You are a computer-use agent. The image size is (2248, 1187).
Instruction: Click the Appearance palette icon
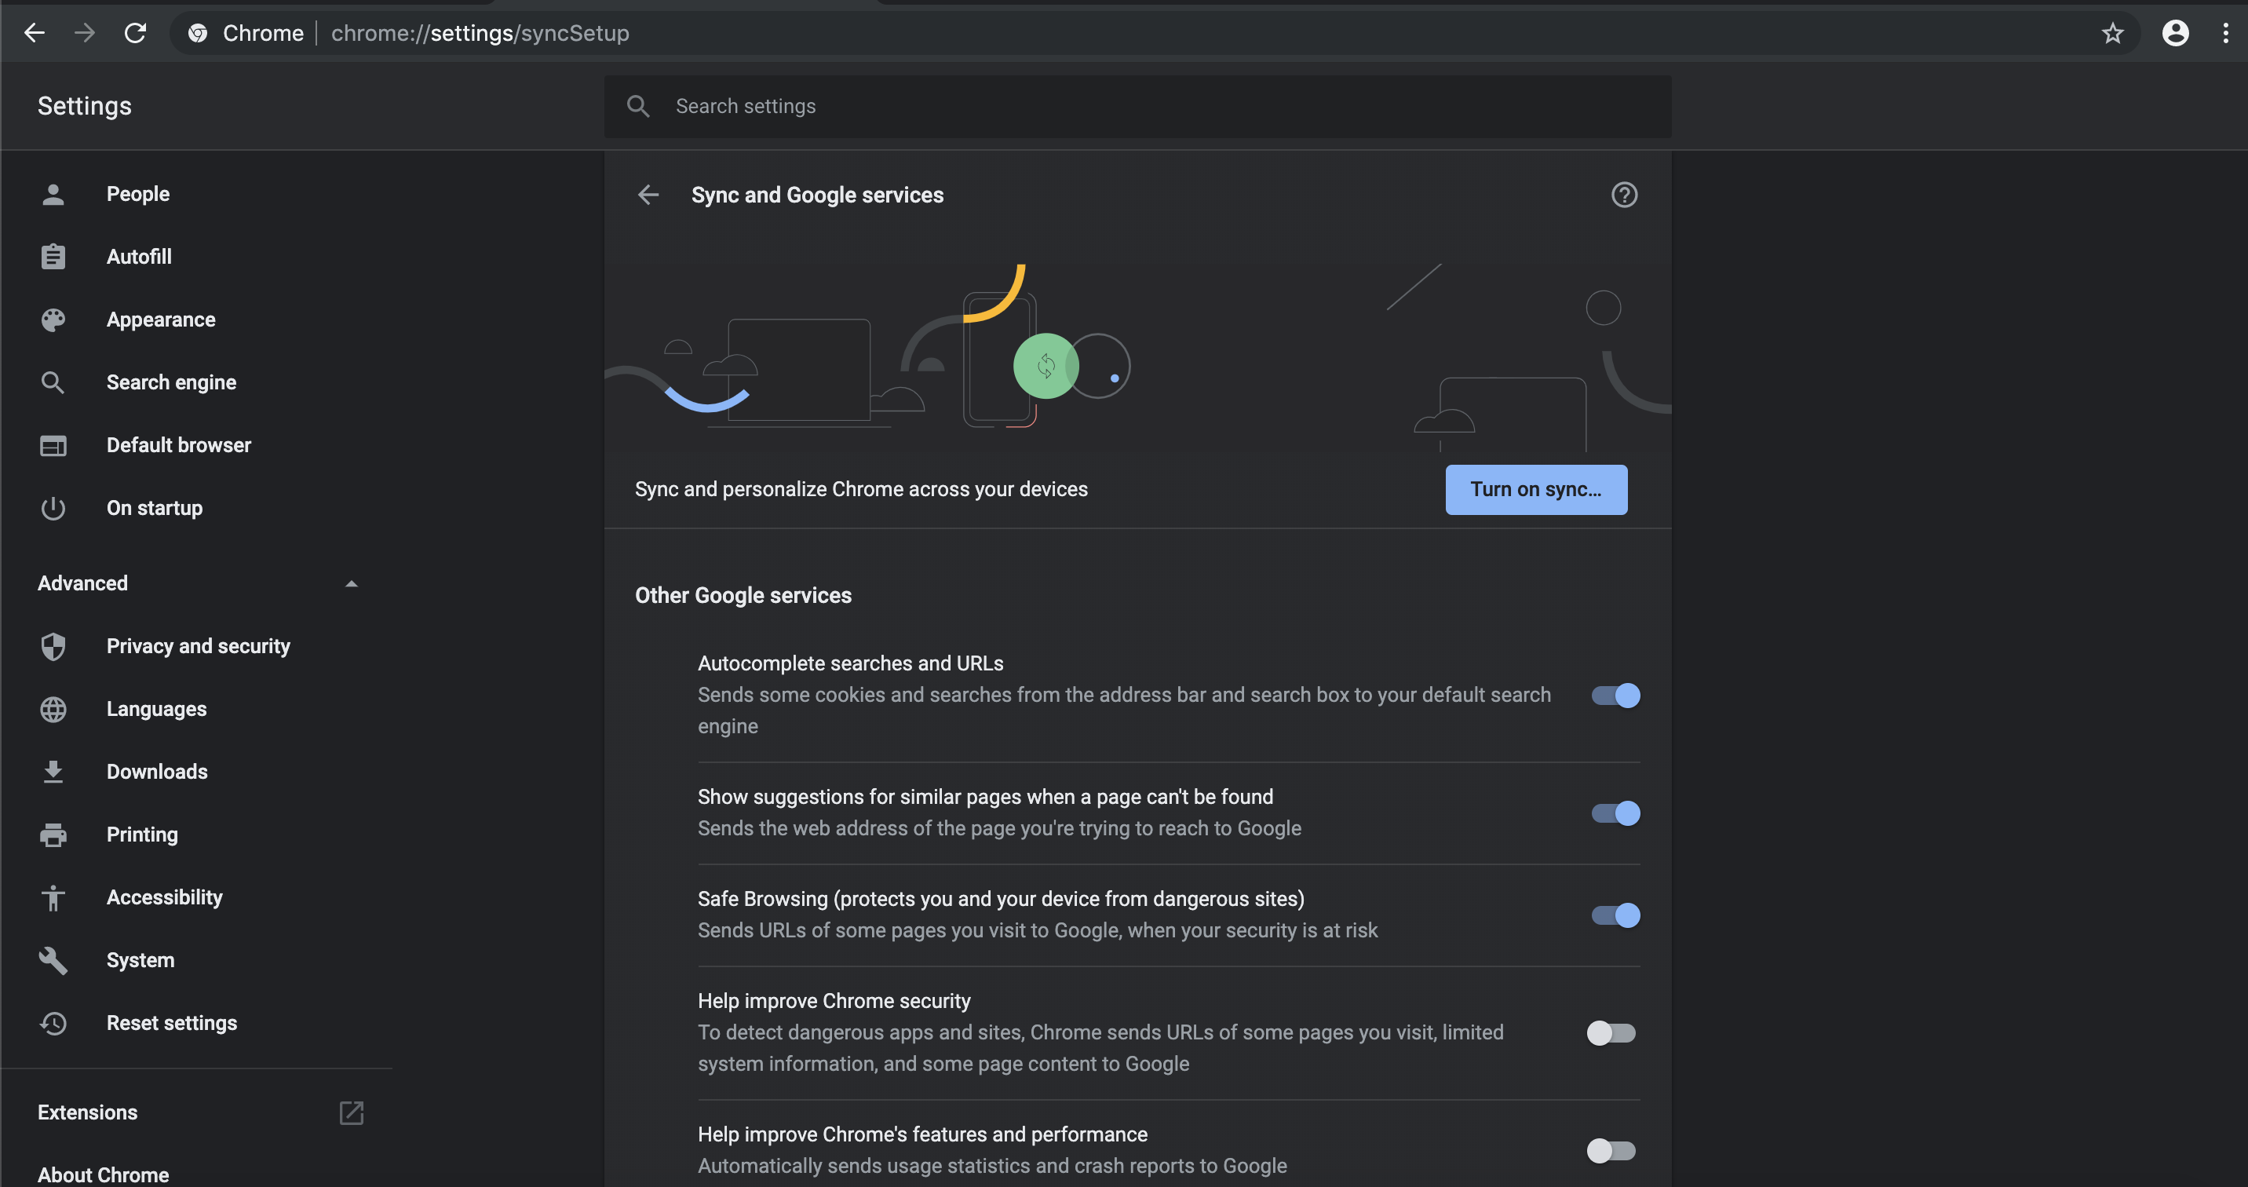(x=53, y=320)
